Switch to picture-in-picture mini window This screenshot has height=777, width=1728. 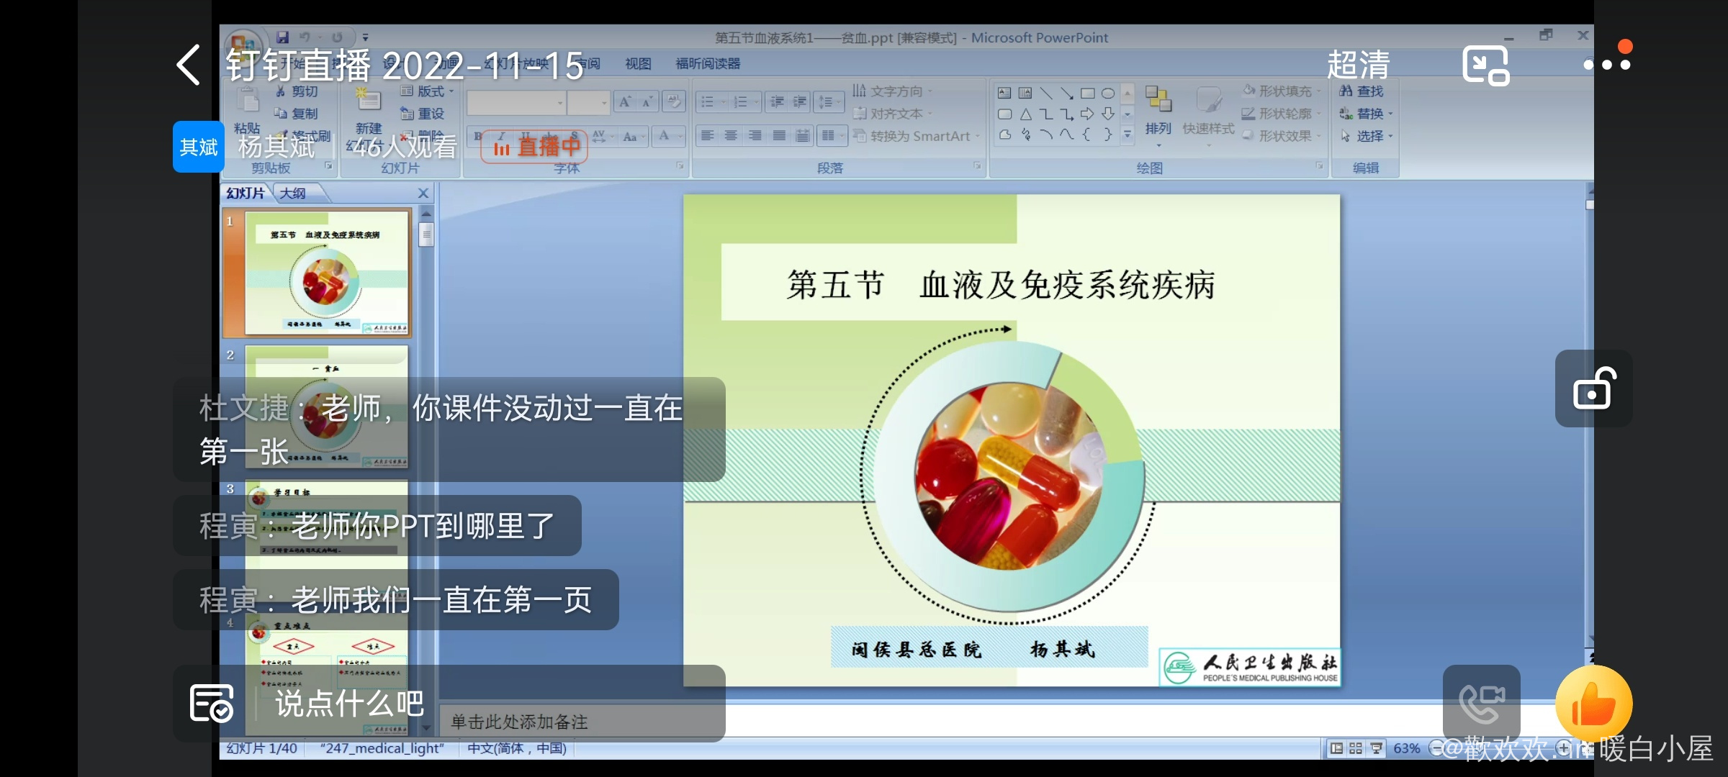tap(1485, 65)
